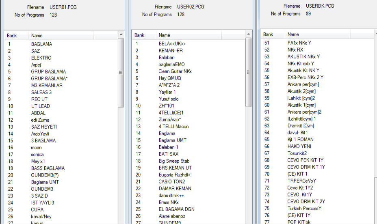Select the GRUP BAGLAMA* program in bank 6
This screenshot has height=224, width=377.
tap(49, 78)
